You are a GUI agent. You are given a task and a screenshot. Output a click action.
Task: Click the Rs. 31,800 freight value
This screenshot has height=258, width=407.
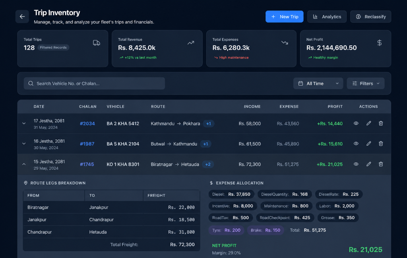[181, 232]
